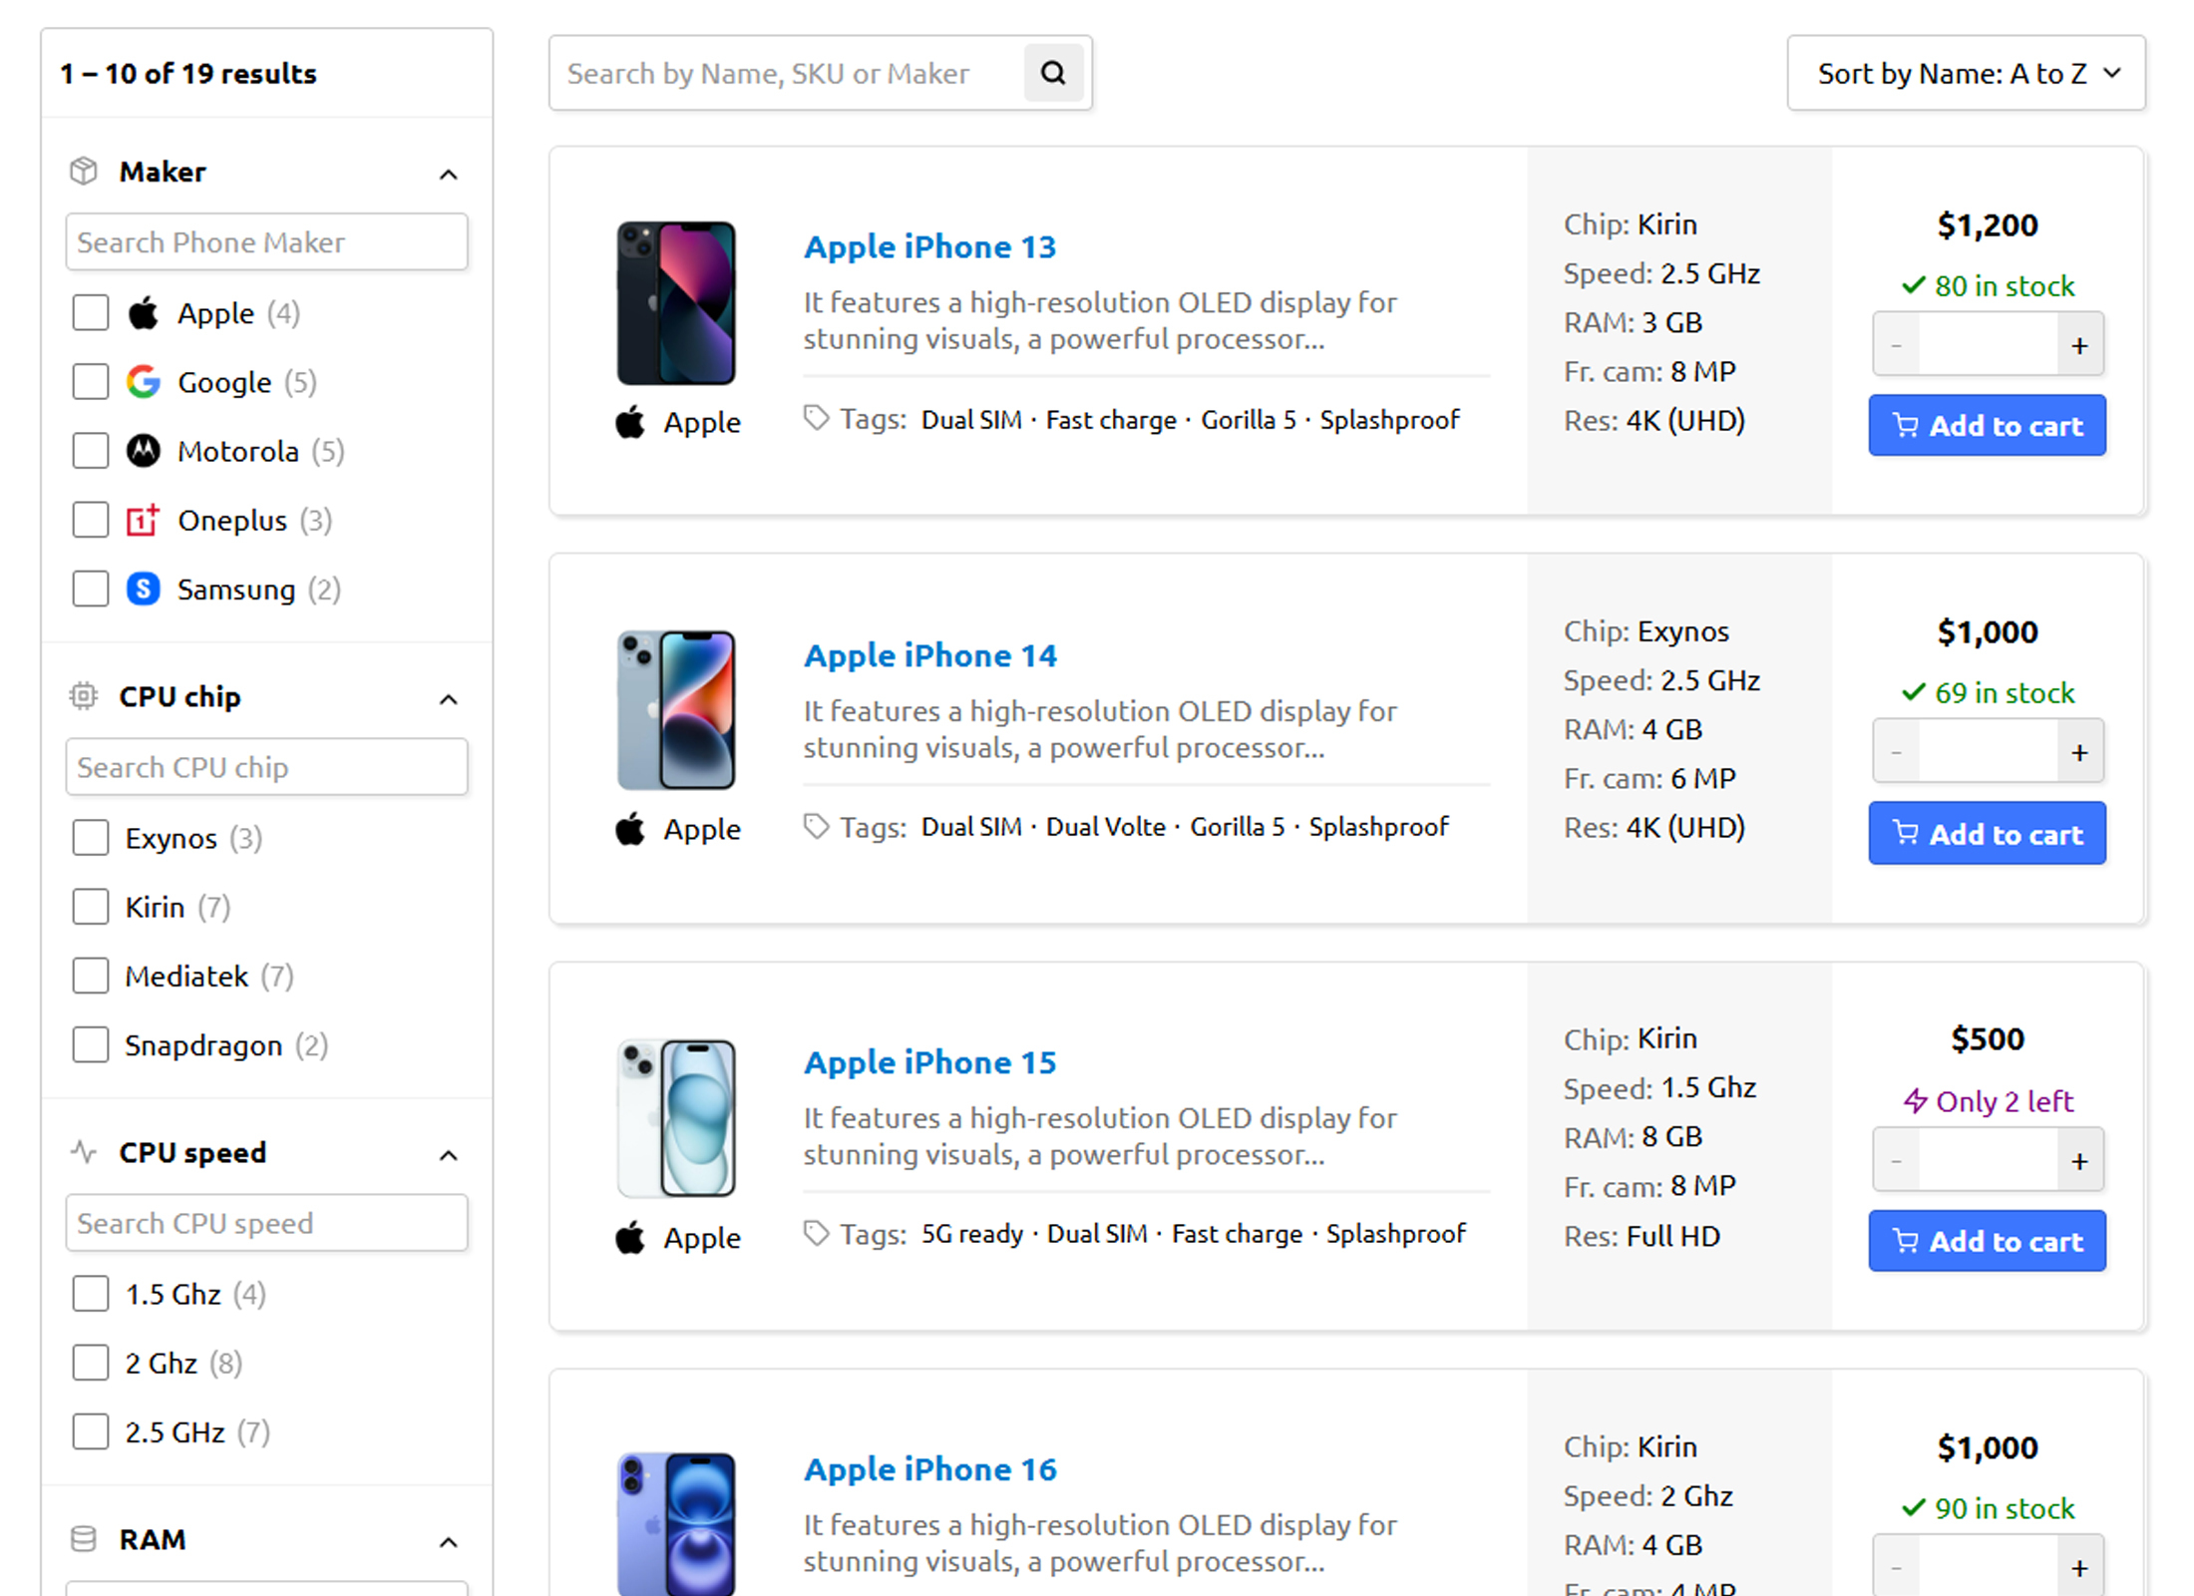Open the Sort by Name dropdown

(x=1966, y=73)
